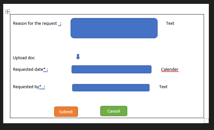The image size is (214, 130).
Task: Click the 'Requested by*' label text
Action: 26,87
